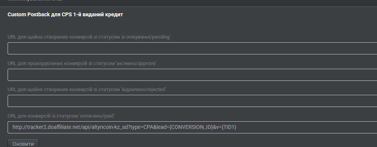Click the 'активно/approve' field label
This screenshot has height=147, width=377.
coord(82,63)
